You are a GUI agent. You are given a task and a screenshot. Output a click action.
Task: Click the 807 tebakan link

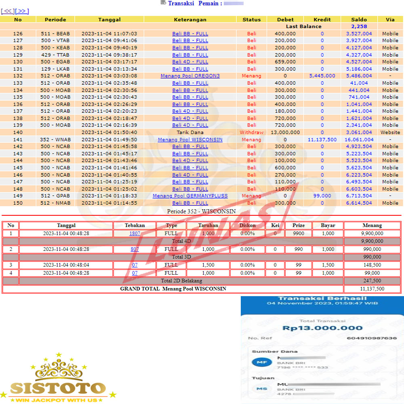[135, 249]
